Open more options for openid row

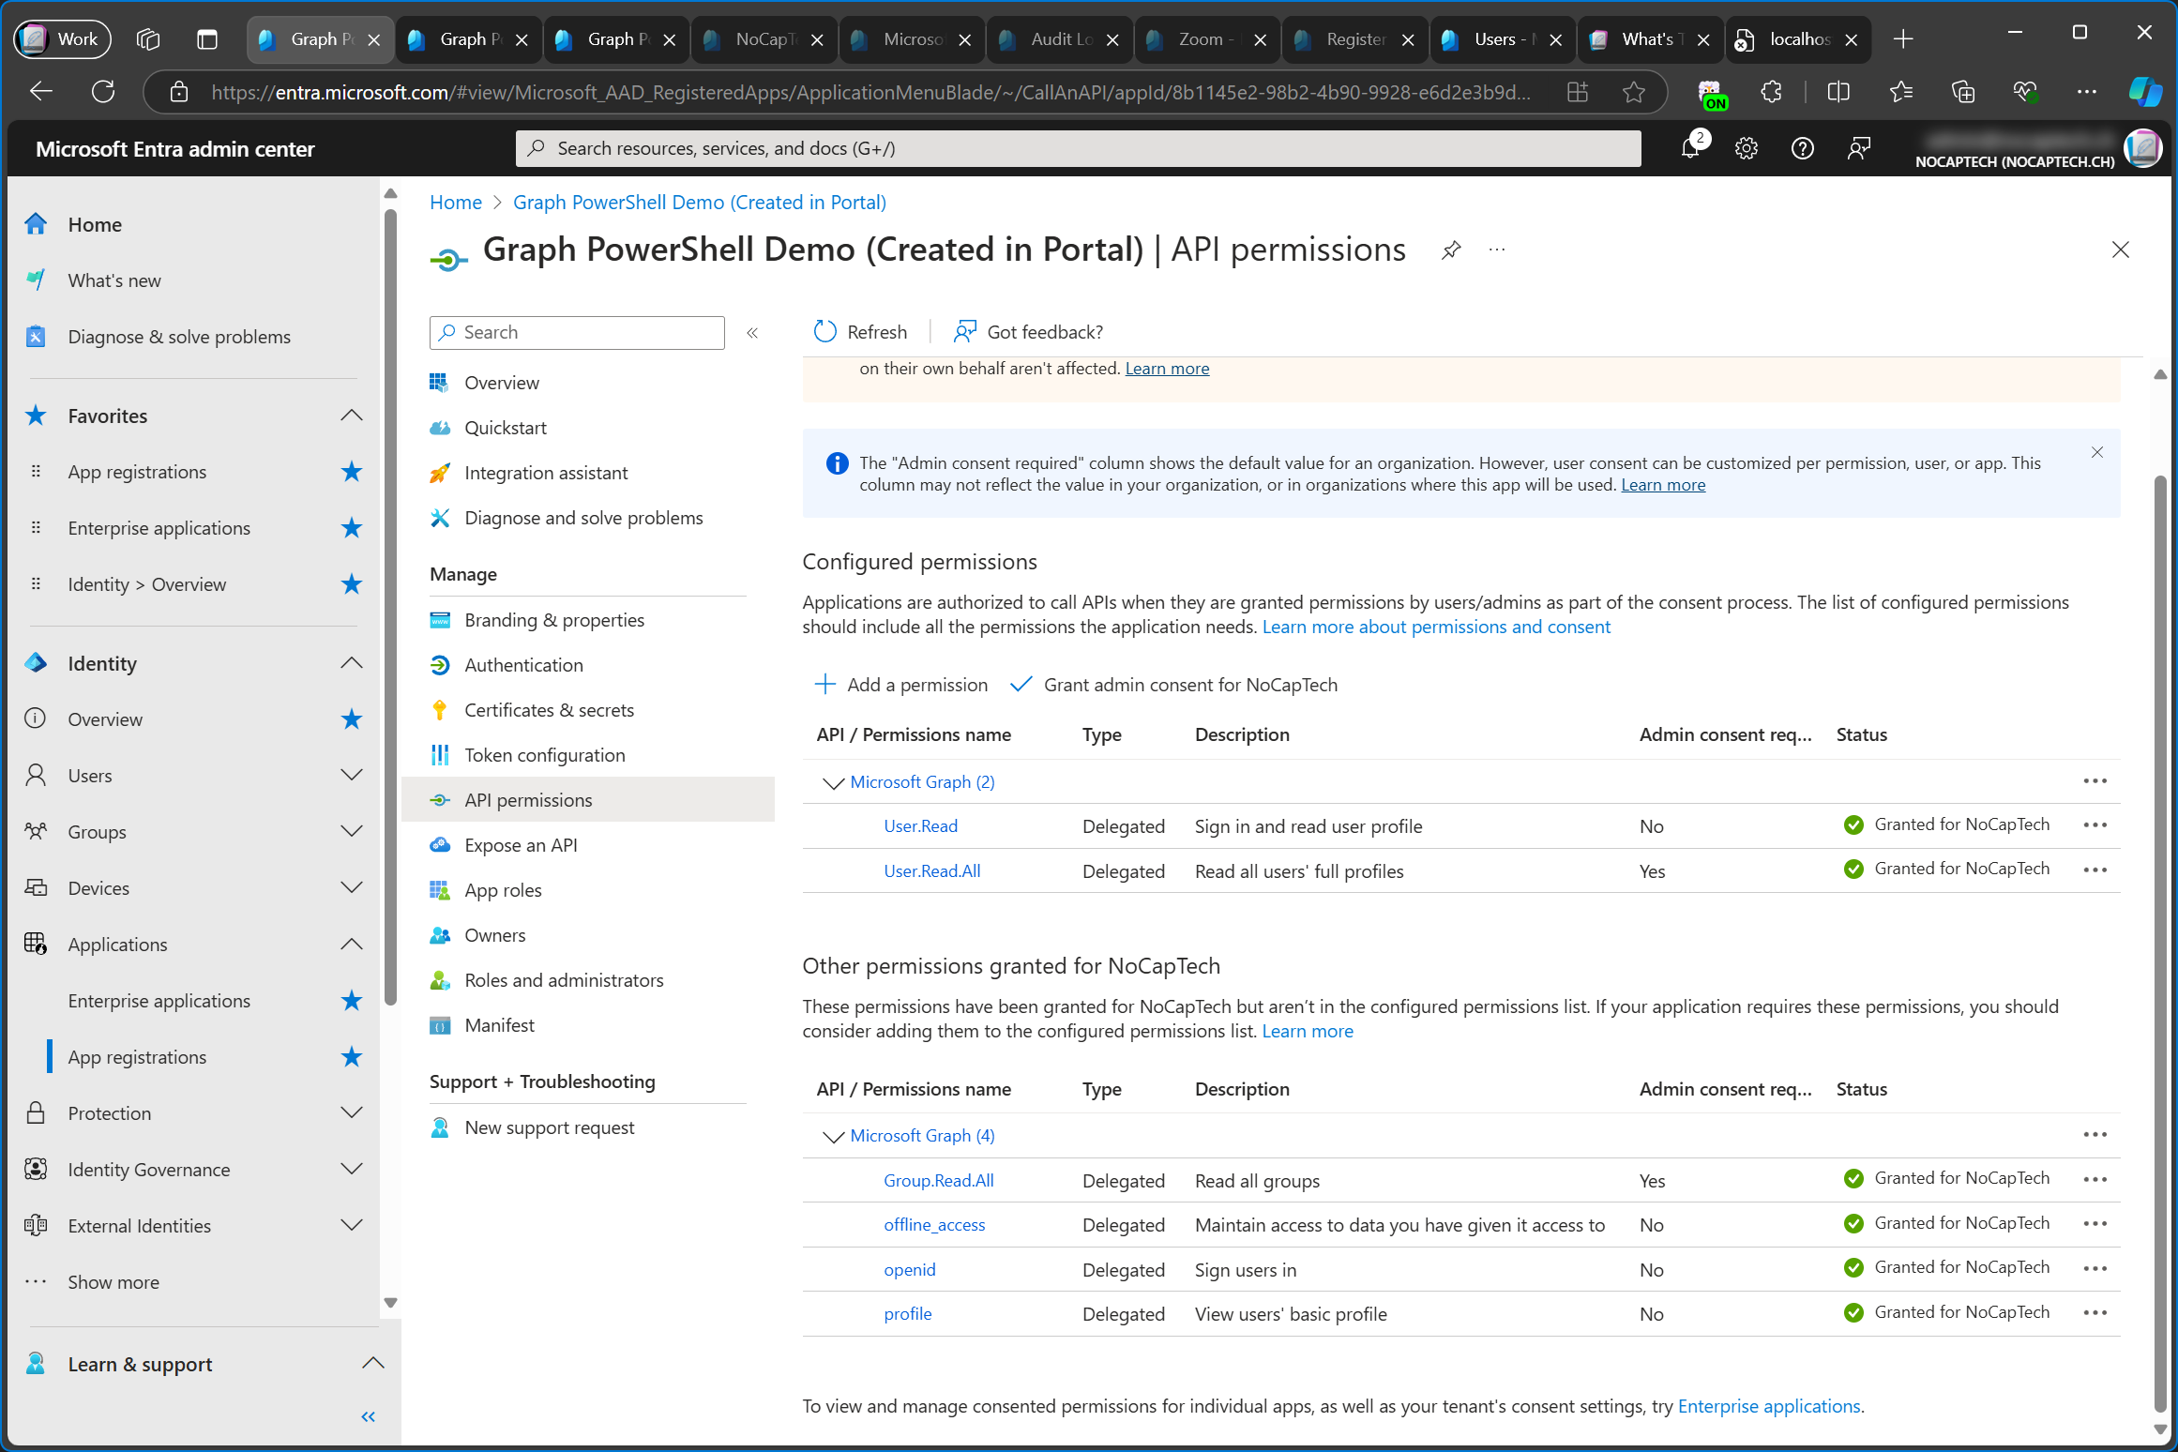[x=2095, y=1269]
